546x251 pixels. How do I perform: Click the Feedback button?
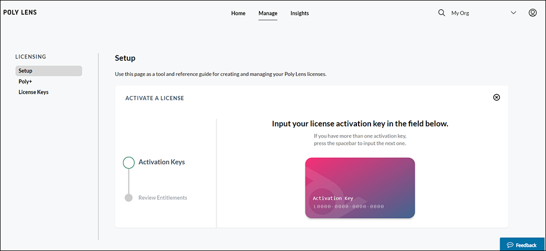522,244
